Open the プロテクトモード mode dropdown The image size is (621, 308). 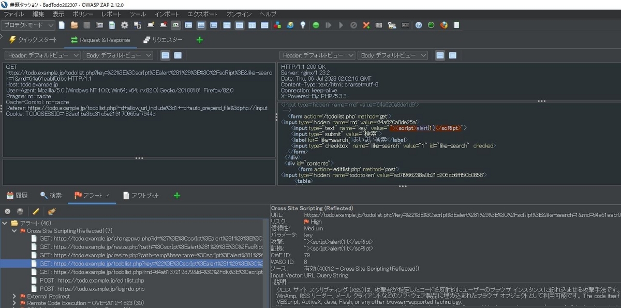28,25
